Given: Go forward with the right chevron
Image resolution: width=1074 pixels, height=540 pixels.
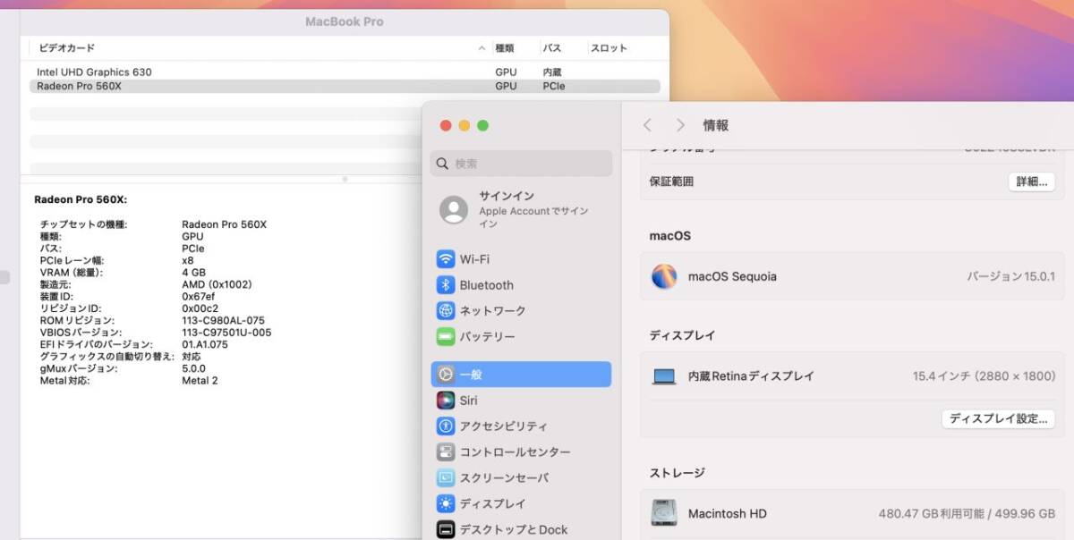Looking at the screenshot, I should [x=680, y=125].
